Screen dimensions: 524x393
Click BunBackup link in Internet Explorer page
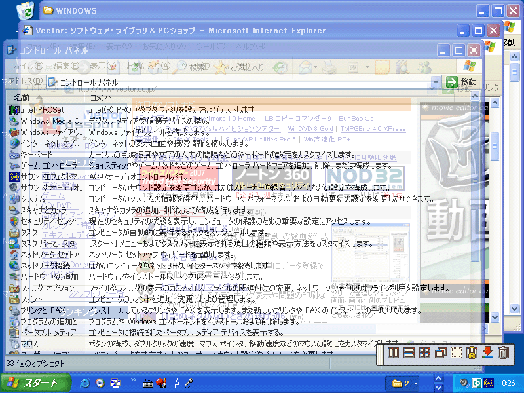[356, 119]
